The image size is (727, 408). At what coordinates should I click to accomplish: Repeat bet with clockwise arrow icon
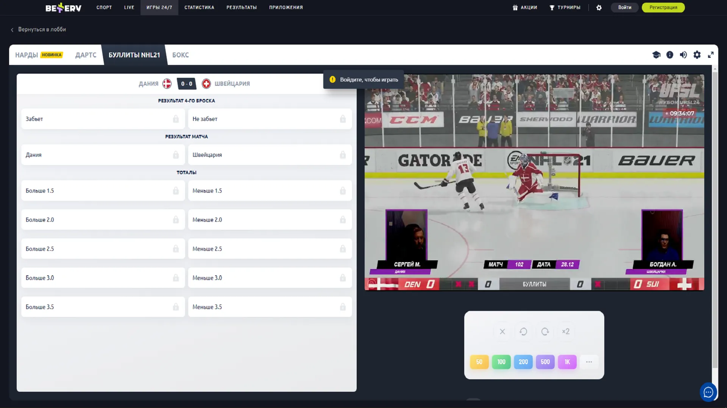point(545,332)
